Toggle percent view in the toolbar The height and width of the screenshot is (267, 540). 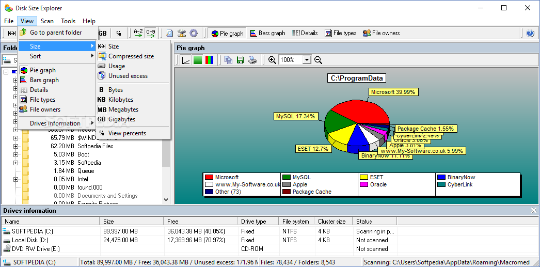pyautogui.click(x=118, y=34)
